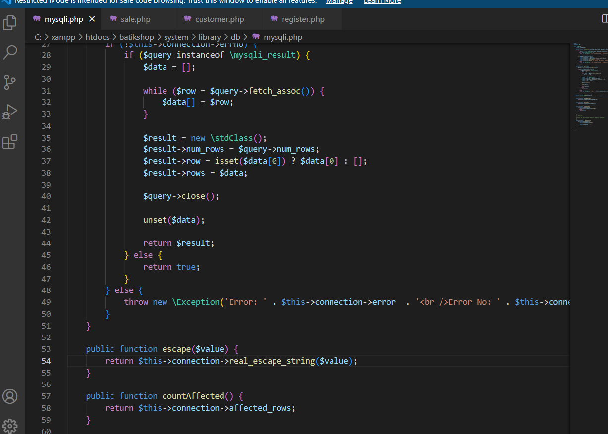The width and height of the screenshot is (608, 434).
Task: Click line number 54 in gutter
Action: coord(46,361)
